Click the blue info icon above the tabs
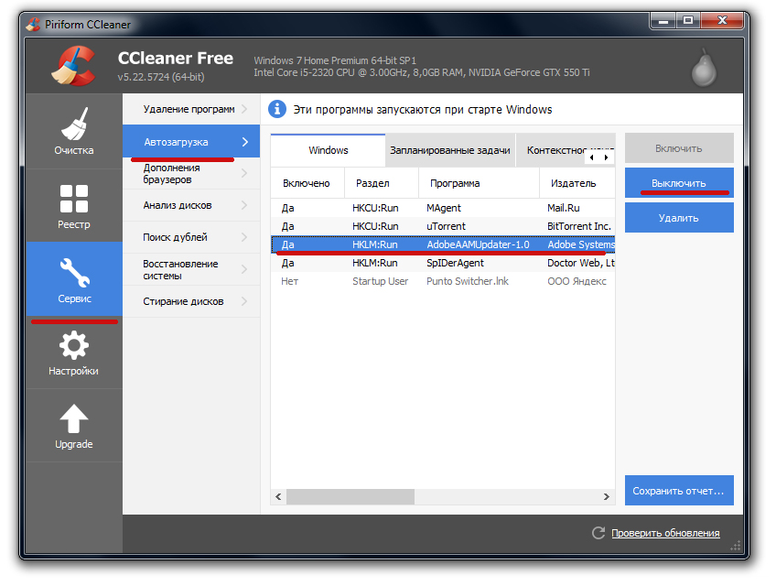776x586 pixels. [x=277, y=109]
